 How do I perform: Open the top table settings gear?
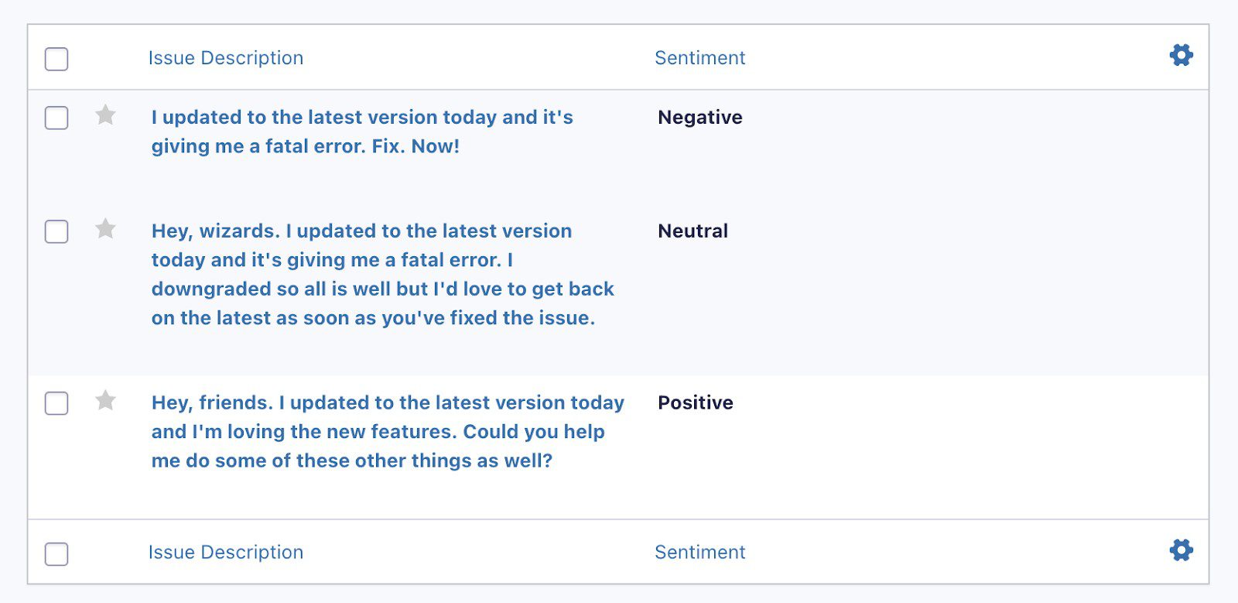pos(1181,56)
